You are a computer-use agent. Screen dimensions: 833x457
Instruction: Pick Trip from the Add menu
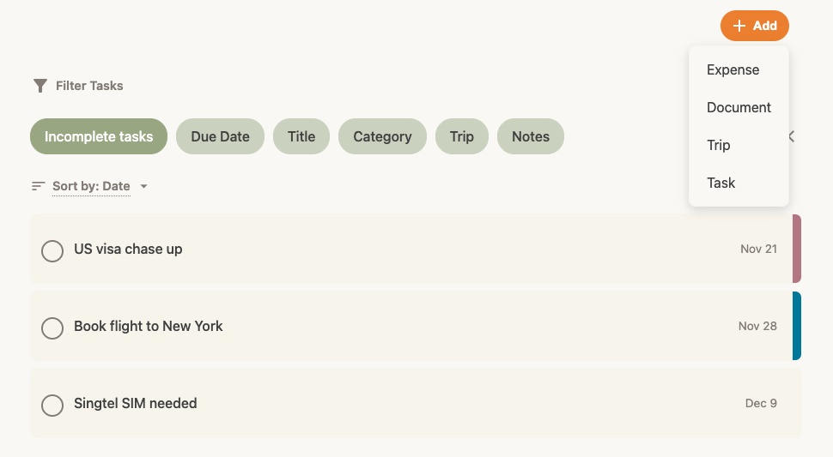click(x=719, y=145)
